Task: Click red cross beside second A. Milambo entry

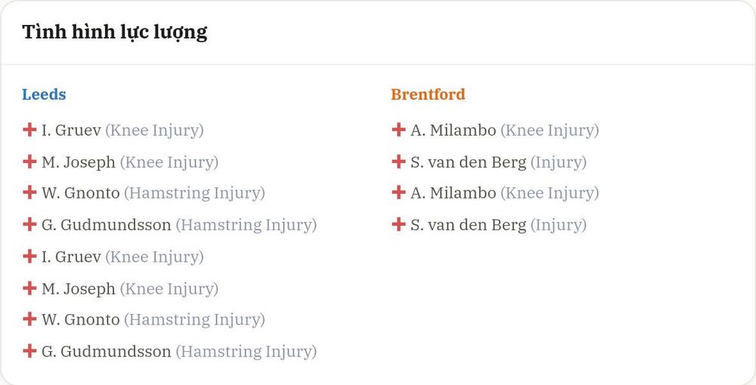Action: pyautogui.click(x=398, y=192)
